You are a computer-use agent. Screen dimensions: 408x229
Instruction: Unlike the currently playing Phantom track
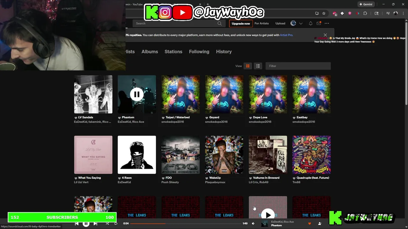point(310,224)
